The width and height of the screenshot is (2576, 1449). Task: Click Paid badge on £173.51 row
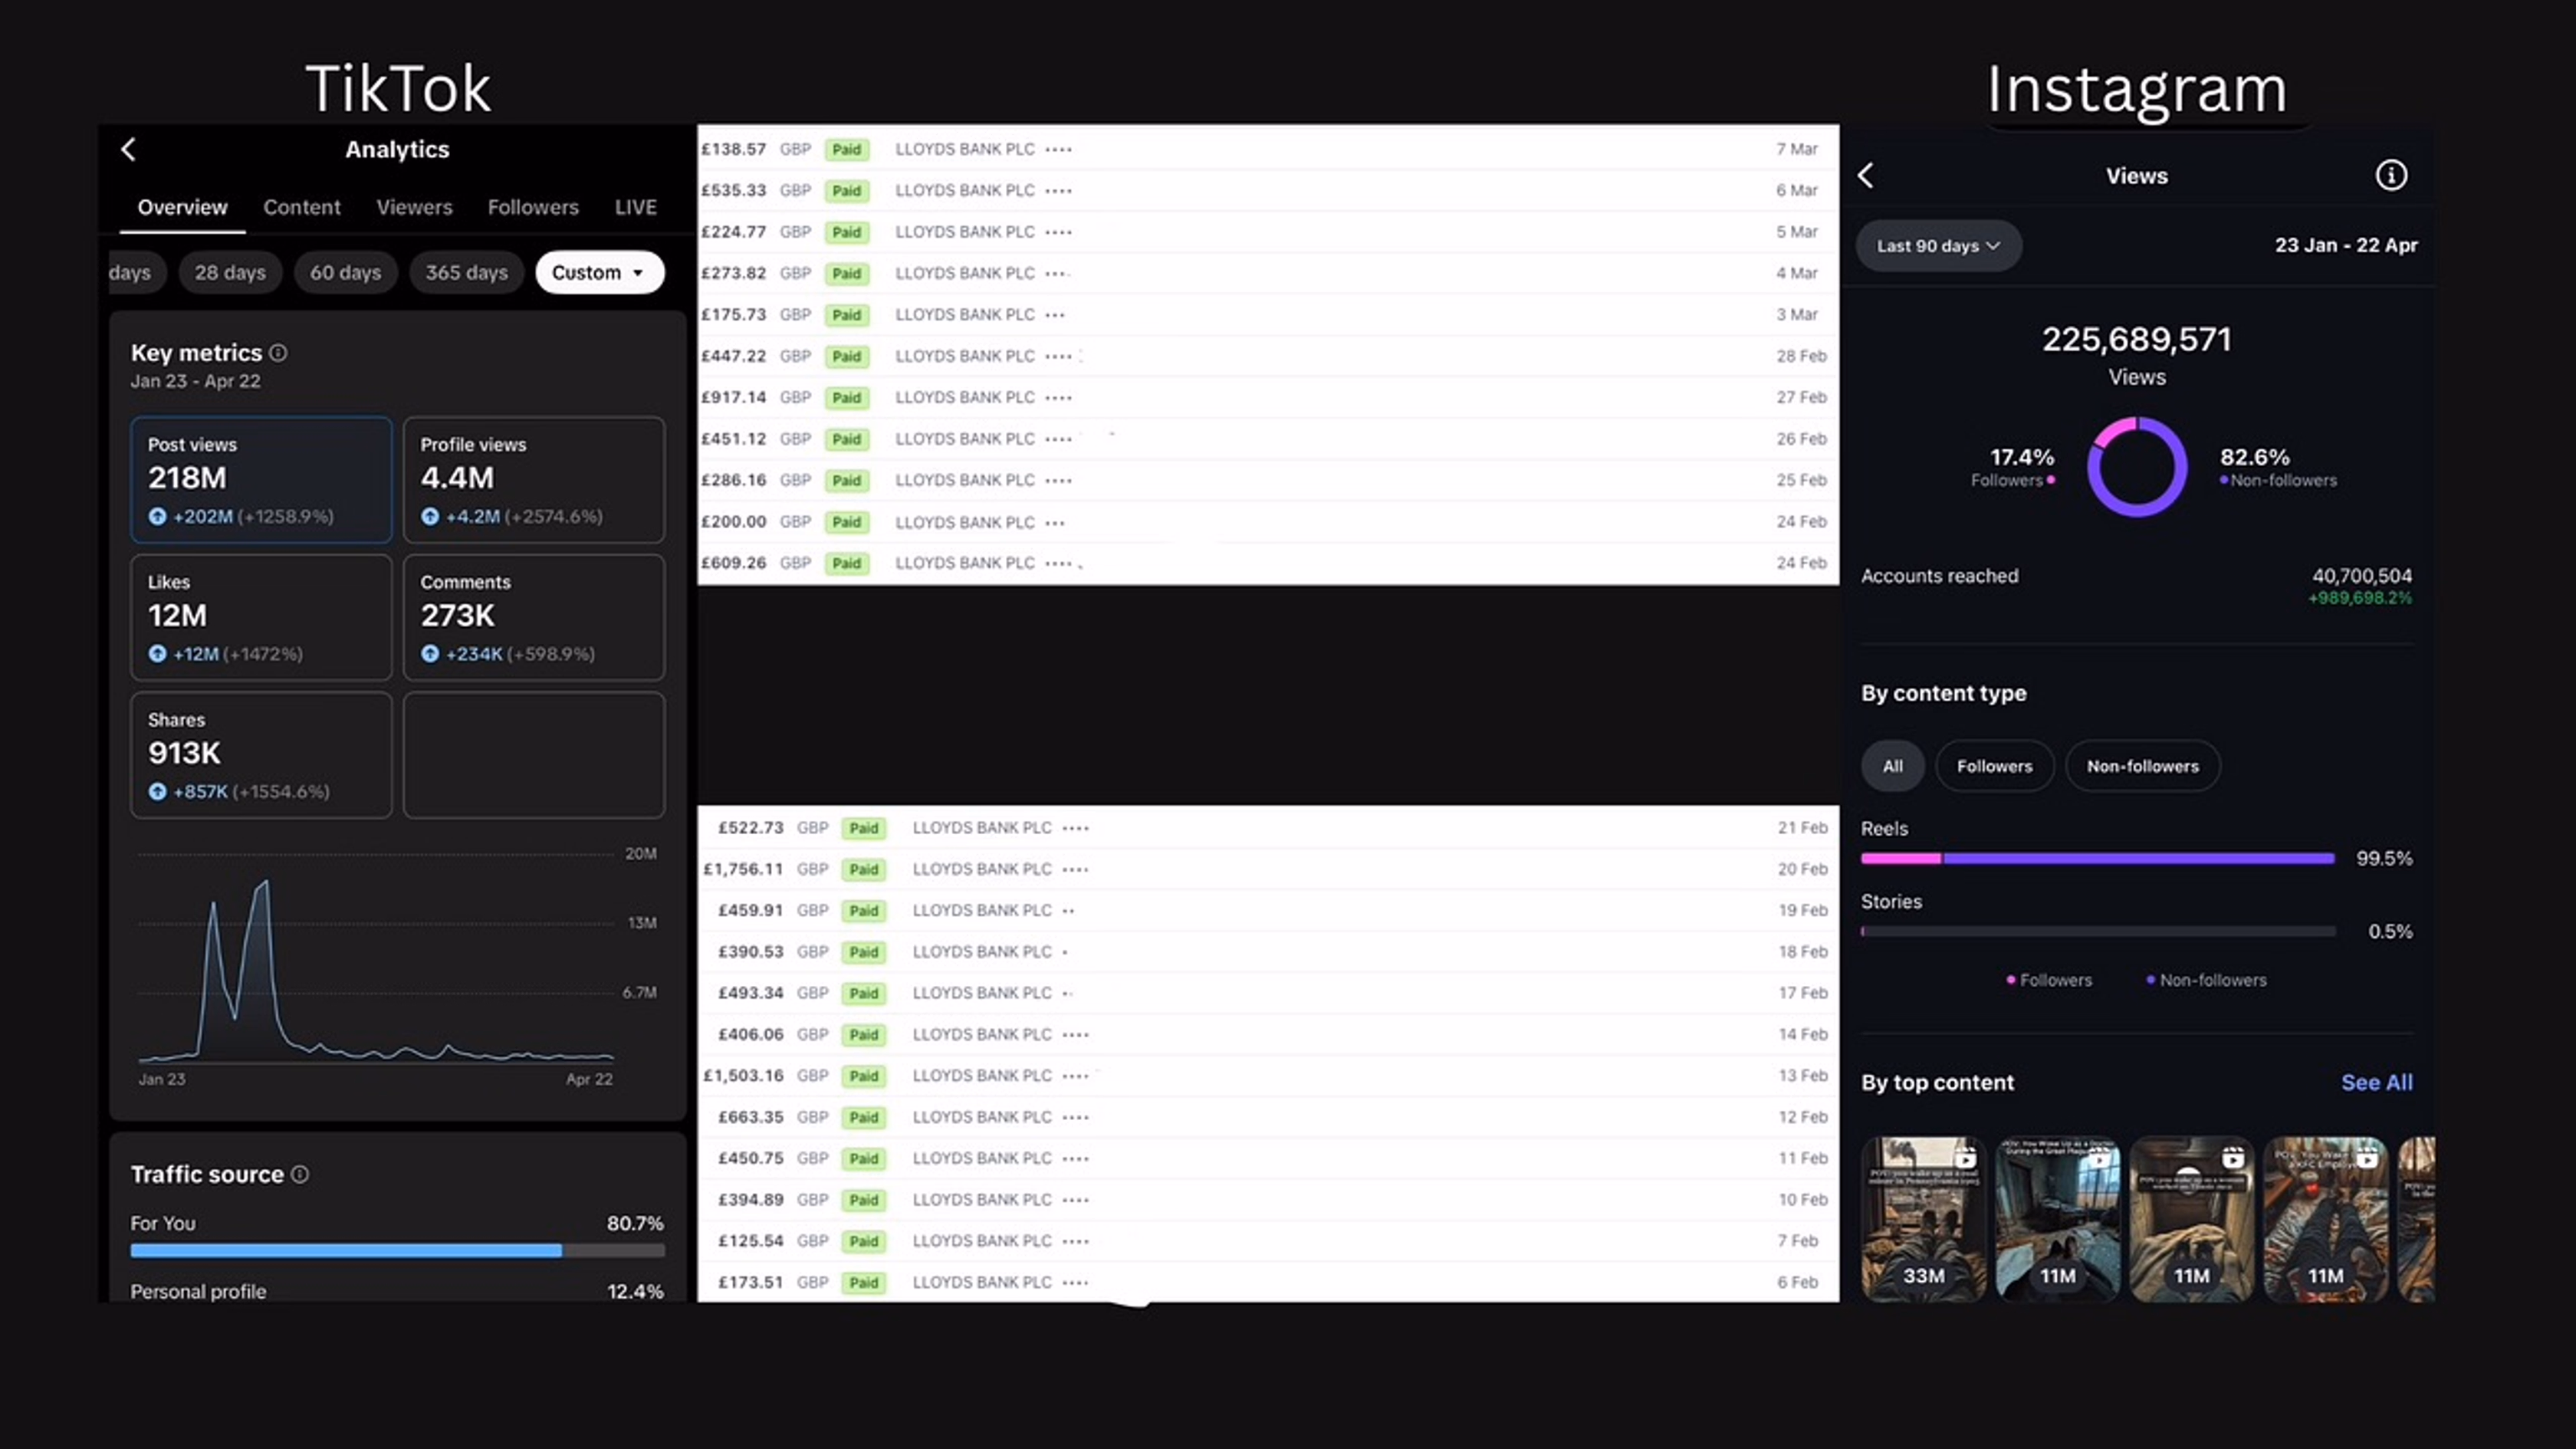(863, 1283)
